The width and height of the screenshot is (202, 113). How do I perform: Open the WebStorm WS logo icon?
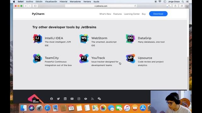point(84,39)
